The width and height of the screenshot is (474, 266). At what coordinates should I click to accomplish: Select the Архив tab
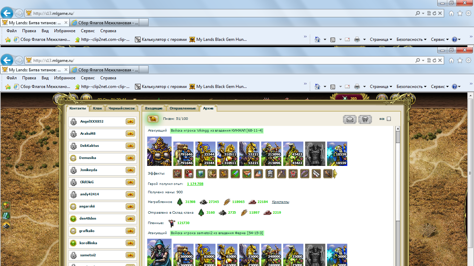208,108
